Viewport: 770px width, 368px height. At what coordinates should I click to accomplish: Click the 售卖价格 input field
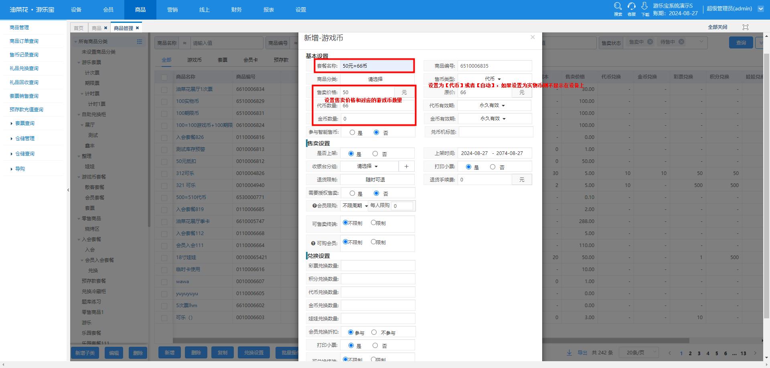[x=367, y=92]
